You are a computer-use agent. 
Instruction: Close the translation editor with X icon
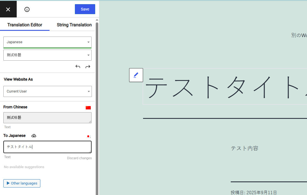click(8, 9)
